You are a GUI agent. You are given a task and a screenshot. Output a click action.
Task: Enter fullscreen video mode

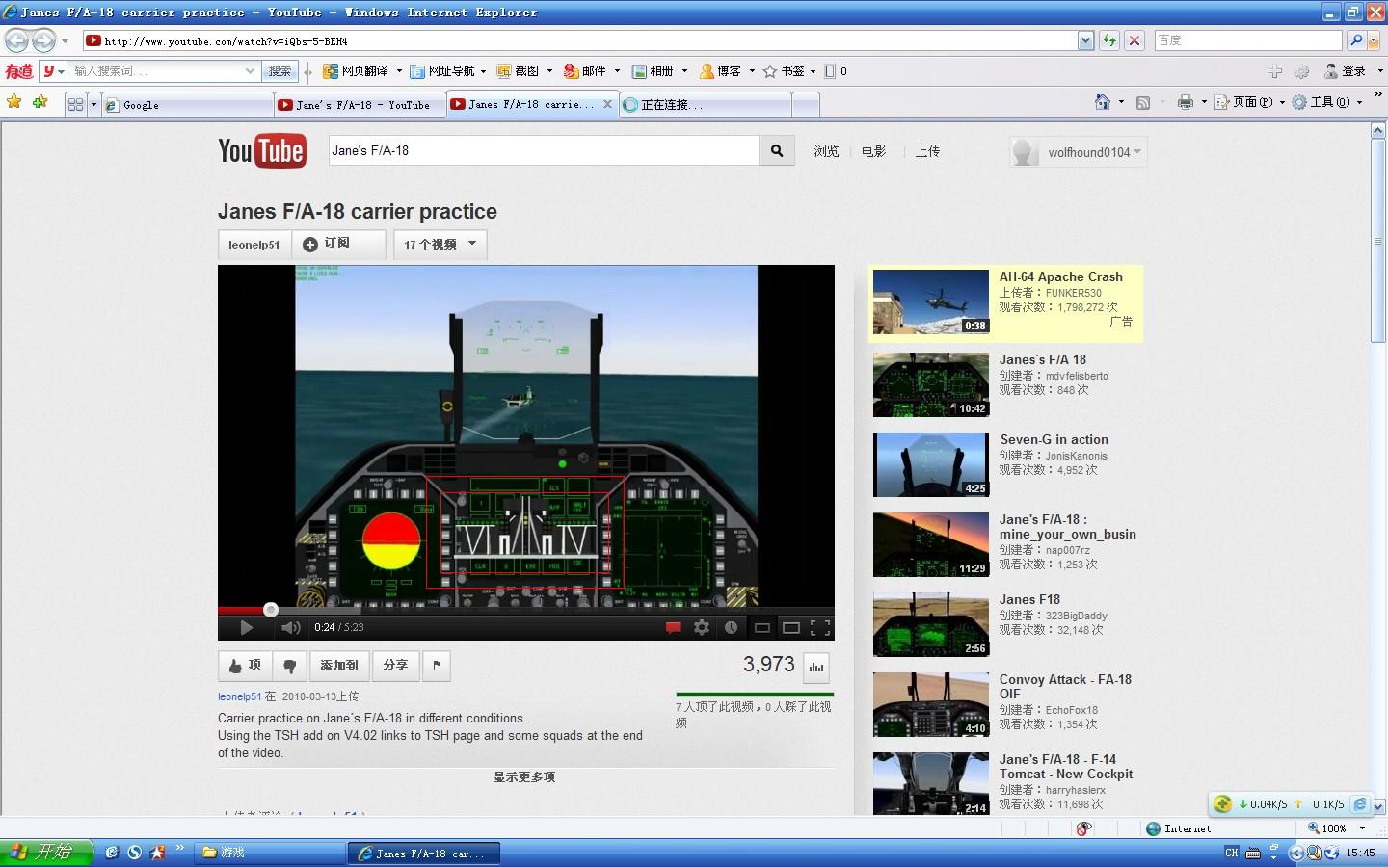tap(820, 628)
